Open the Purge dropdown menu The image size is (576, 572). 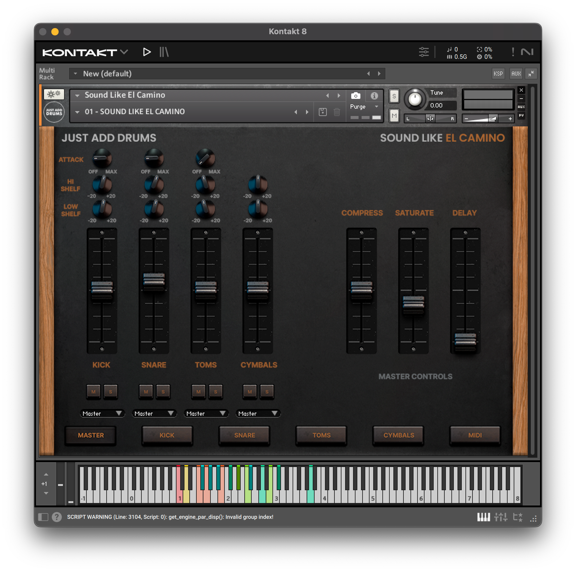pos(364,107)
